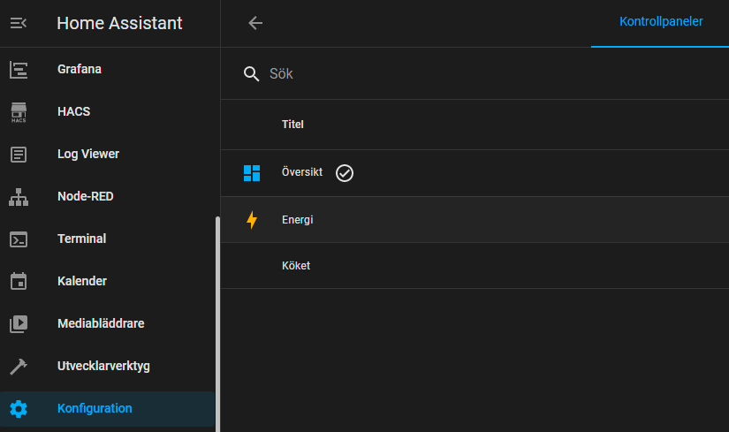Select HACS in the sidebar
The height and width of the screenshot is (432, 729).
click(x=108, y=111)
